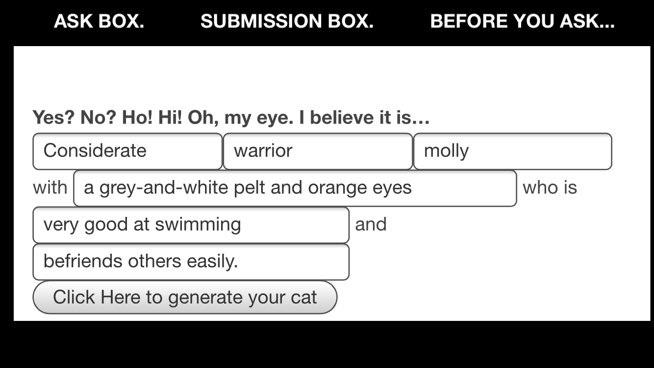Screen dimensions: 654x368
Task: Open the ASK BOX page
Action: (99, 21)
